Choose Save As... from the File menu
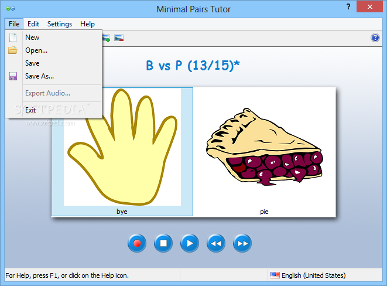The width and height of the screenshot is (387, 286). click(53, 76)
